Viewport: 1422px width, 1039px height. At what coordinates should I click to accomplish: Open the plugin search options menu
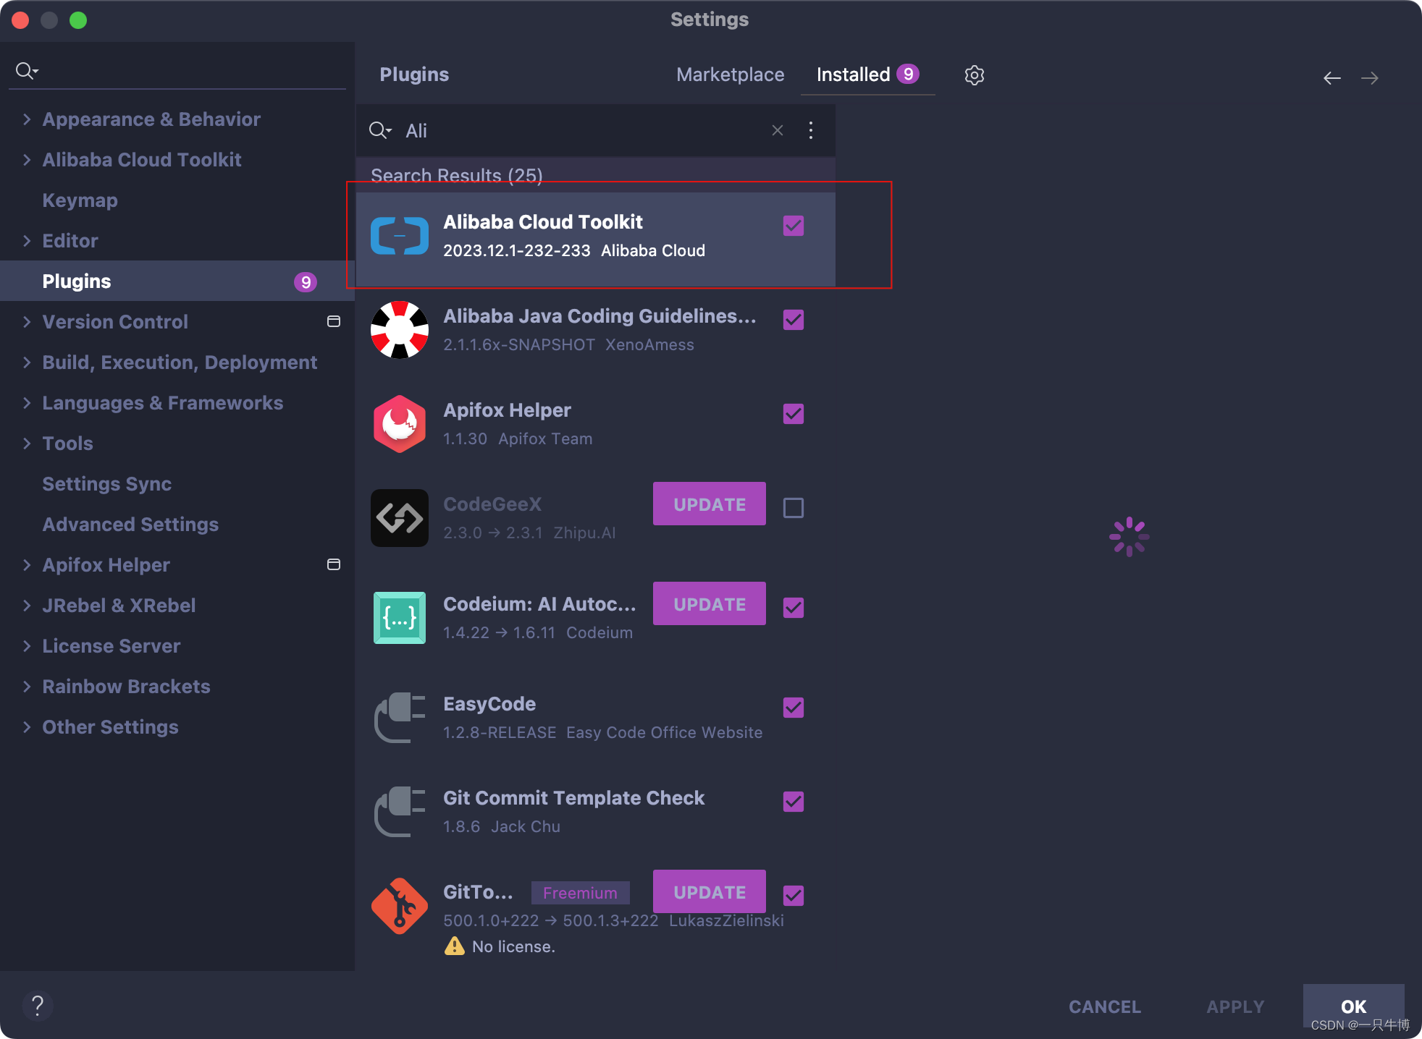(x=810, y=130)
